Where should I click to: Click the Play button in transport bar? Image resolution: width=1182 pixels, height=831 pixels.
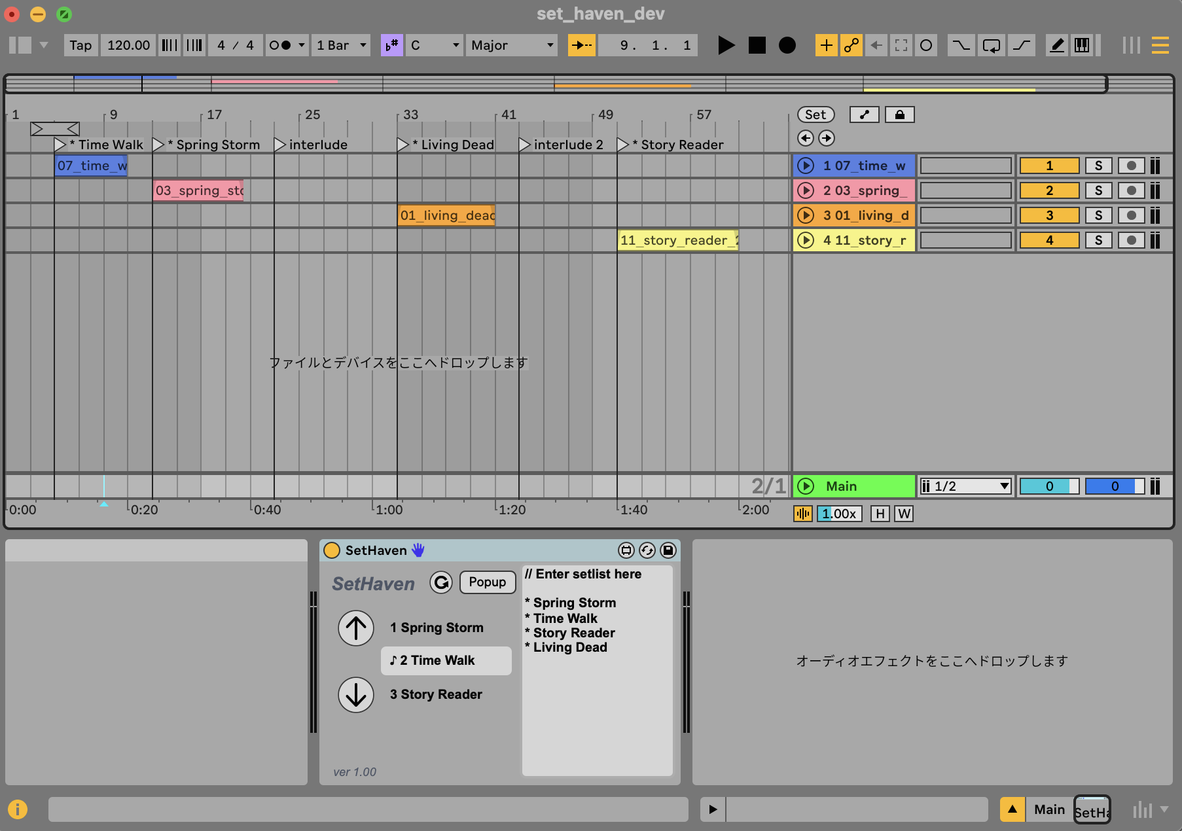coord(726,45)
